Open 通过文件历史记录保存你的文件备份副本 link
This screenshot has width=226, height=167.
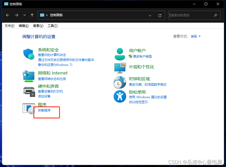[x=66, y=60]
